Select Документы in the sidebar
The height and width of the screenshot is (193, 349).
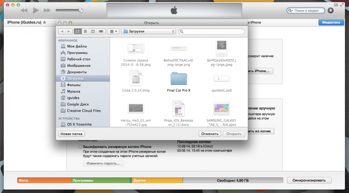coord(77,72)
